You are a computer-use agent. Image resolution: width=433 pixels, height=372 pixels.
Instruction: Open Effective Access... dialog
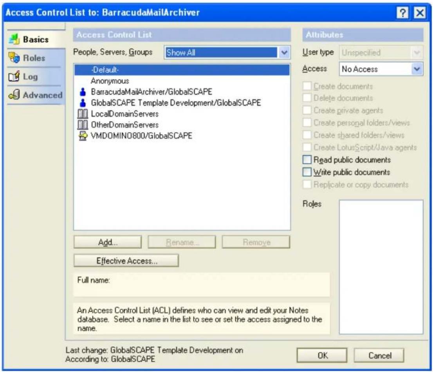pyautogui.click(x=126, y=261)
